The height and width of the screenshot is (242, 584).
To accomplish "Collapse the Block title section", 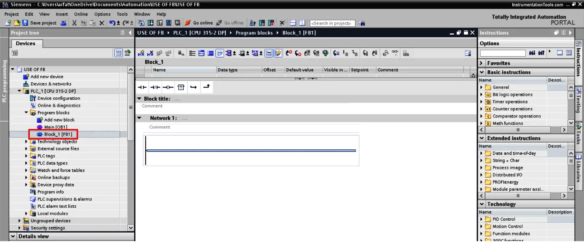I will [x=139, y=99].
